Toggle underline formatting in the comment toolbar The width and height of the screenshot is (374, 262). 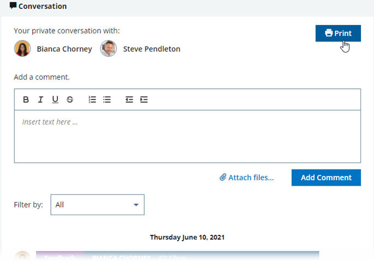click(55, 100)
